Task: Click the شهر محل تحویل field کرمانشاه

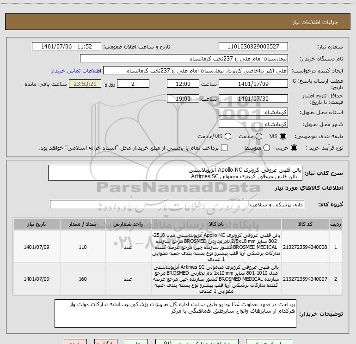Action: (253, 124)
